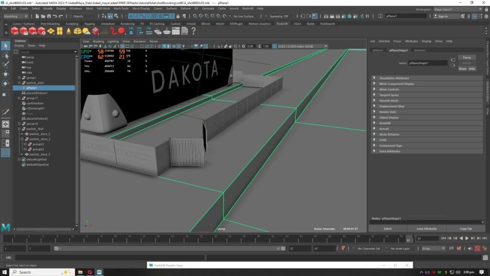Click the New Scene icon
490x276 pixels.
(x=37, y=16)
